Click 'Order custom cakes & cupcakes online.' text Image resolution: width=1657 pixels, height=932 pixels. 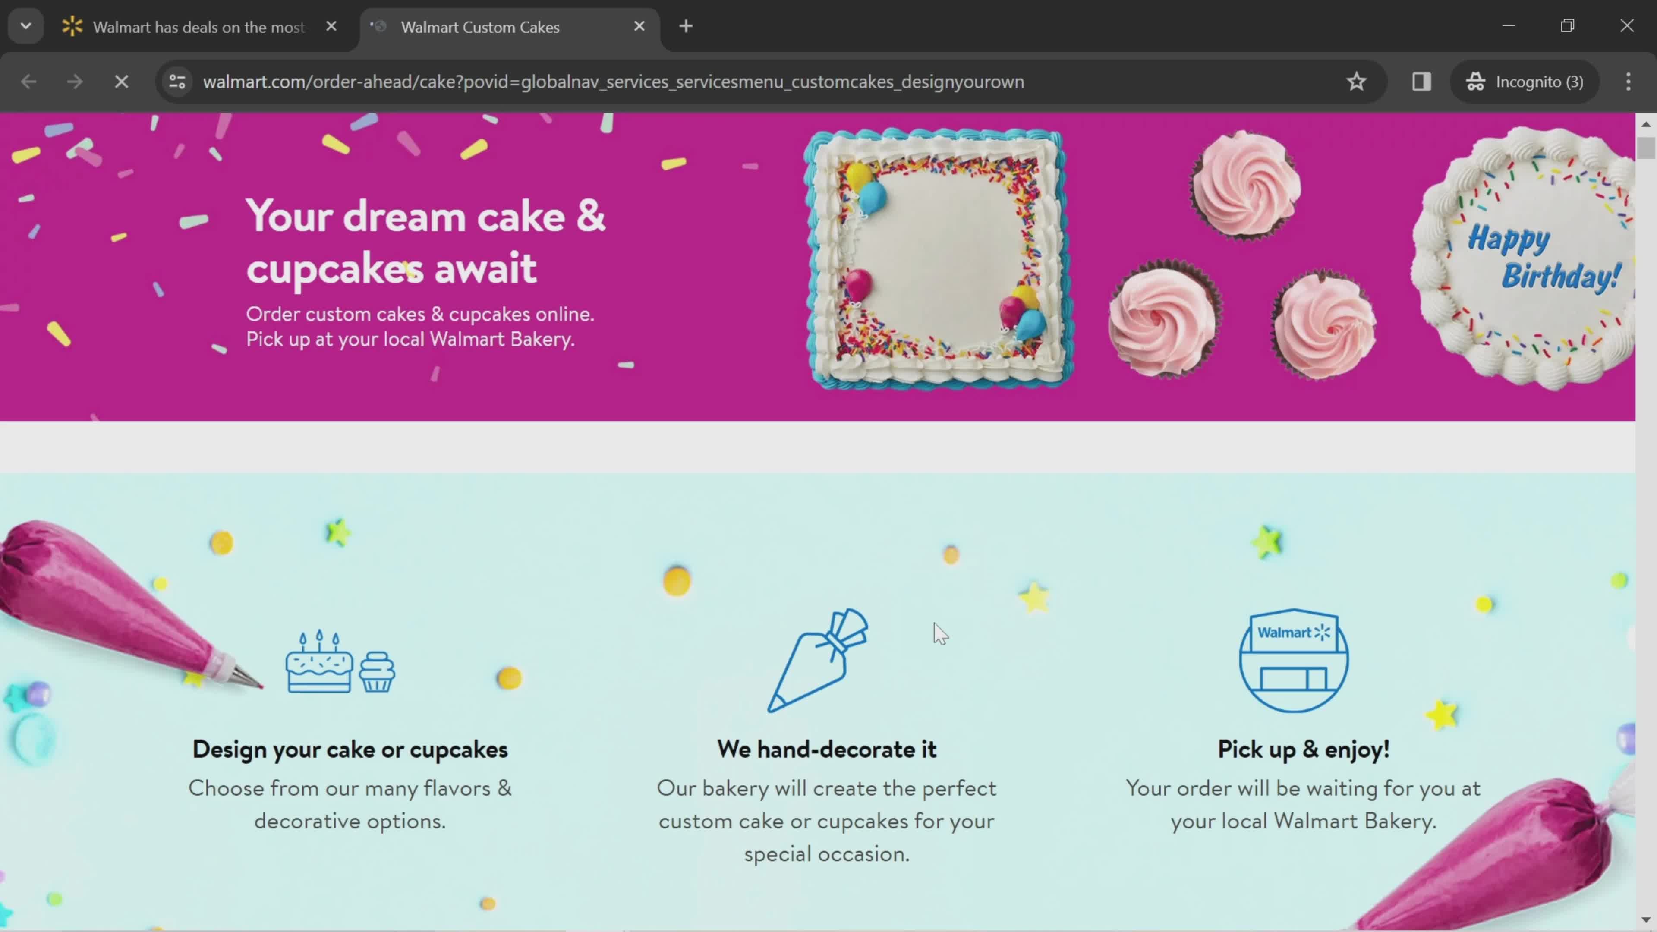(x=420, y=314)
